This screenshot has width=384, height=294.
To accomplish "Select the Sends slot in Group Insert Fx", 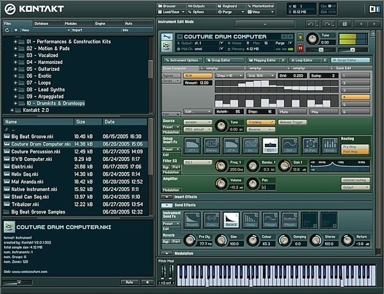I will [330, 145].
